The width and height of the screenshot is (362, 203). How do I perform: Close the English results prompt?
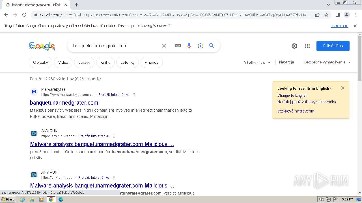(343, 88)
